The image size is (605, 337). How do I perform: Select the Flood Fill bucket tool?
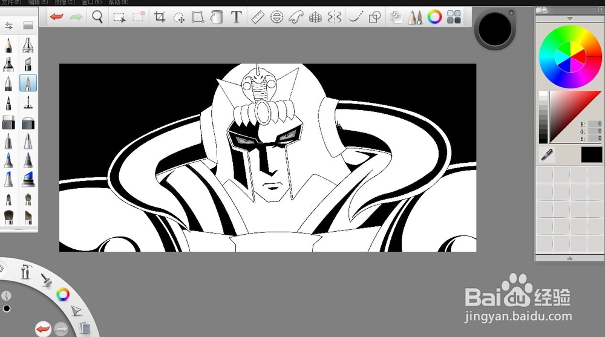217,17
